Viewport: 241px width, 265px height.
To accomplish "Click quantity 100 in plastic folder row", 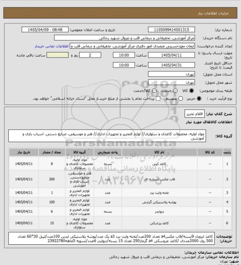I will tap(52, 202).
